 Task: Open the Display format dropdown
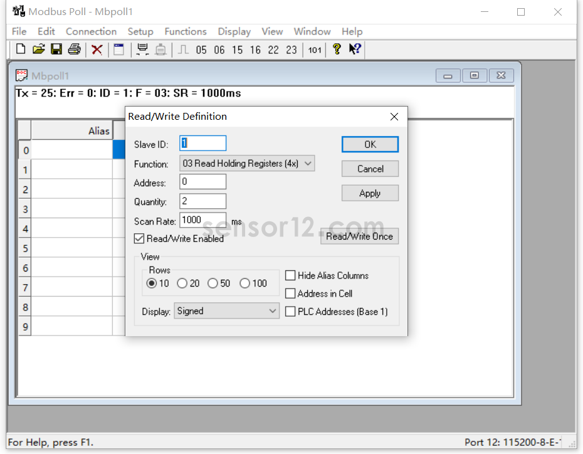pos(272,310)
